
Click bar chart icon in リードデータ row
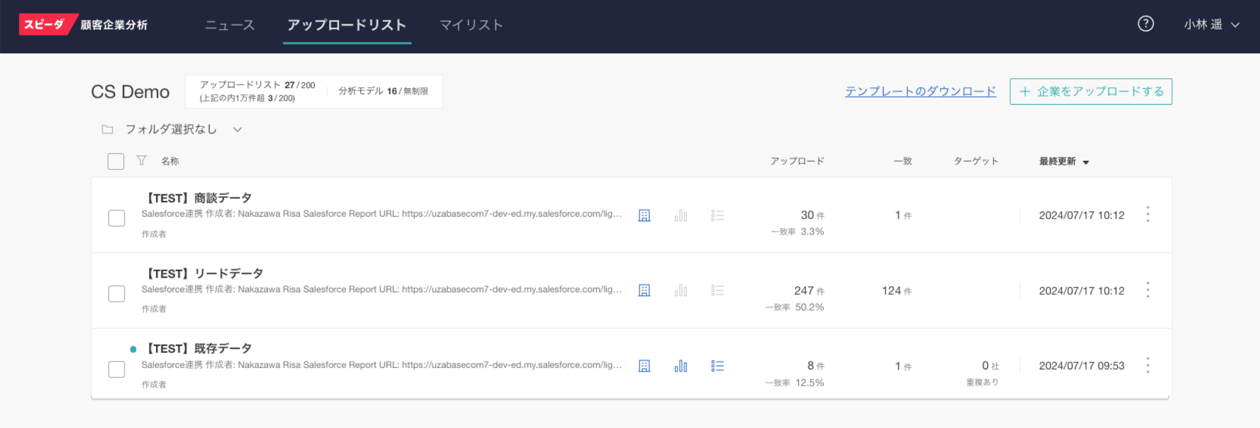tap(681, 291)
